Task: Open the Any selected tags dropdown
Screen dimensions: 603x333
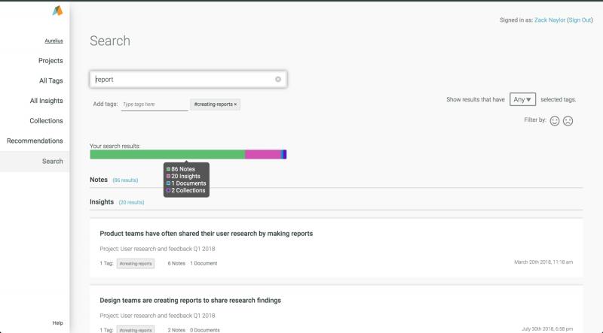Action: pos(522,99)
